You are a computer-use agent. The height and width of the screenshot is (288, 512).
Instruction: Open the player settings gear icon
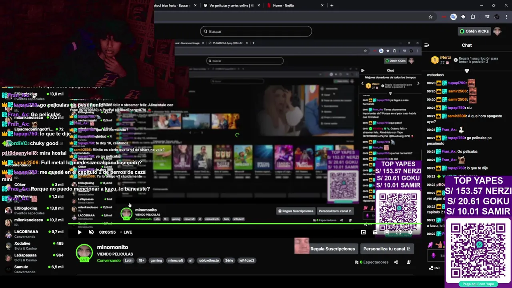pos(410,232)
